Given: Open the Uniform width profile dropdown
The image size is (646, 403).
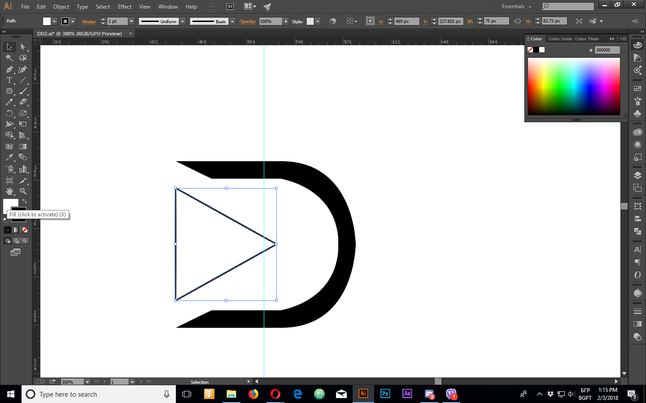Looking at the screenshot, I should pos(183,21).
